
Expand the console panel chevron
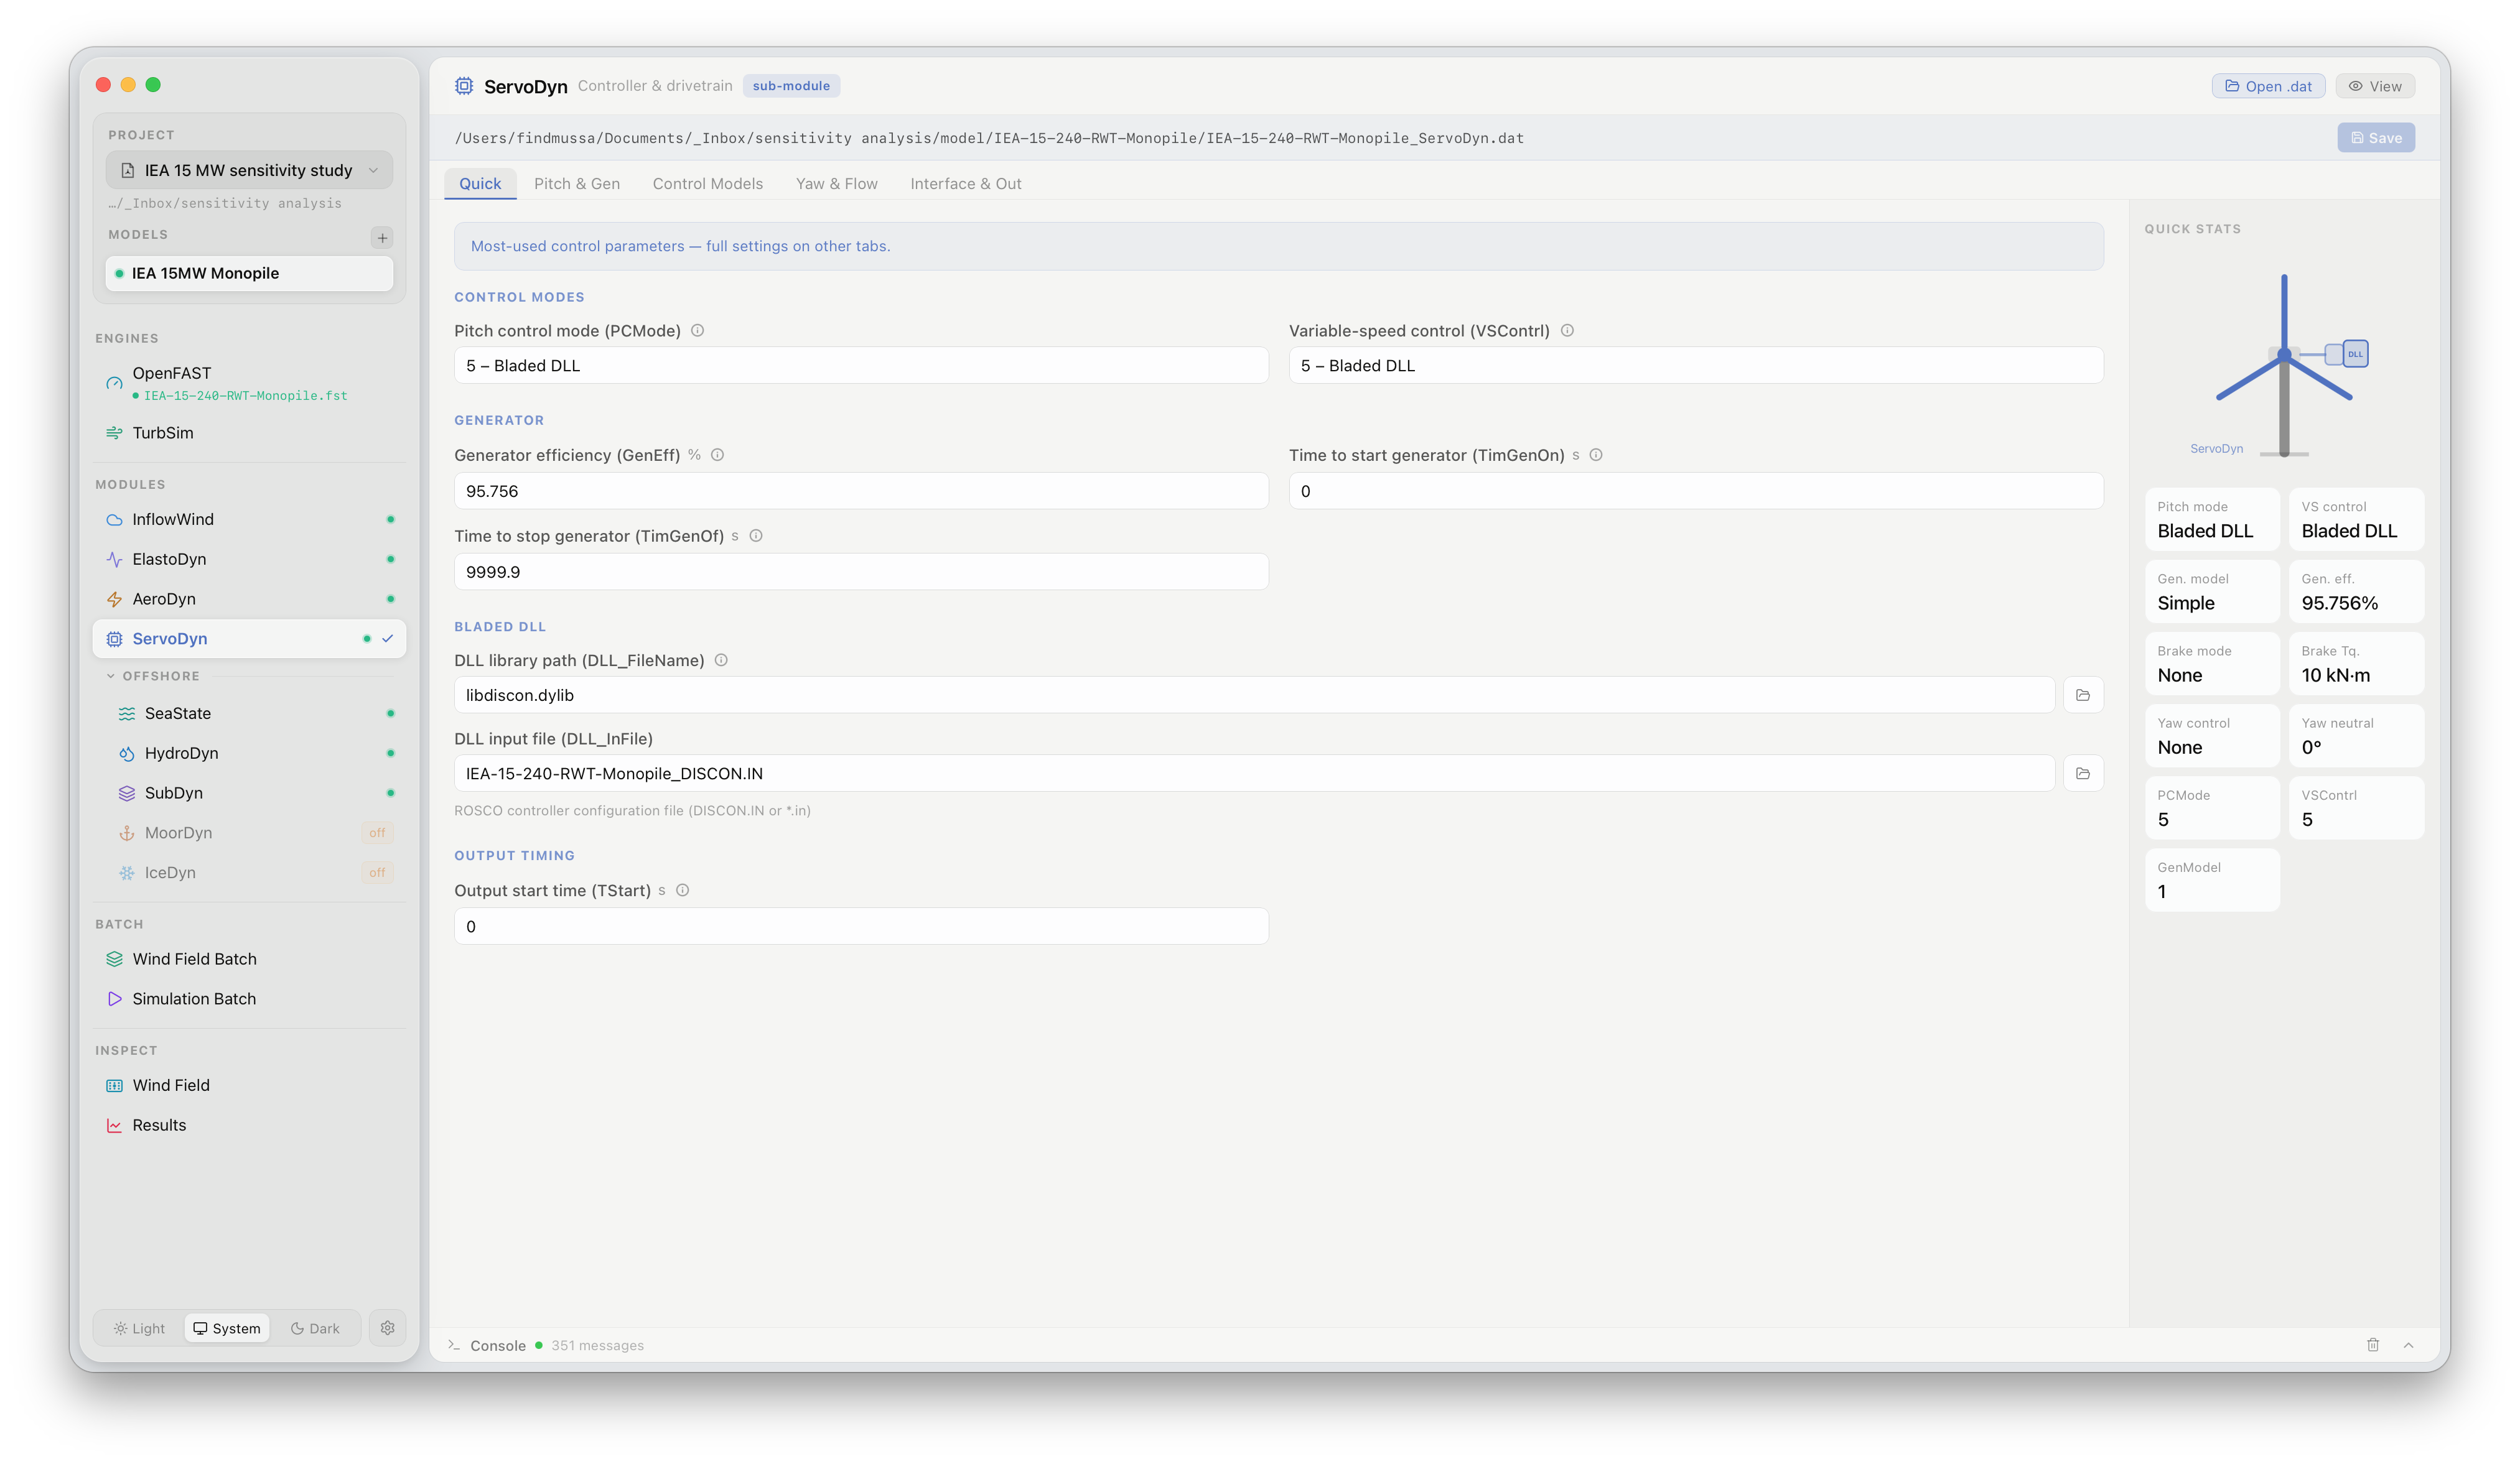click(x=2409, y=1345)
